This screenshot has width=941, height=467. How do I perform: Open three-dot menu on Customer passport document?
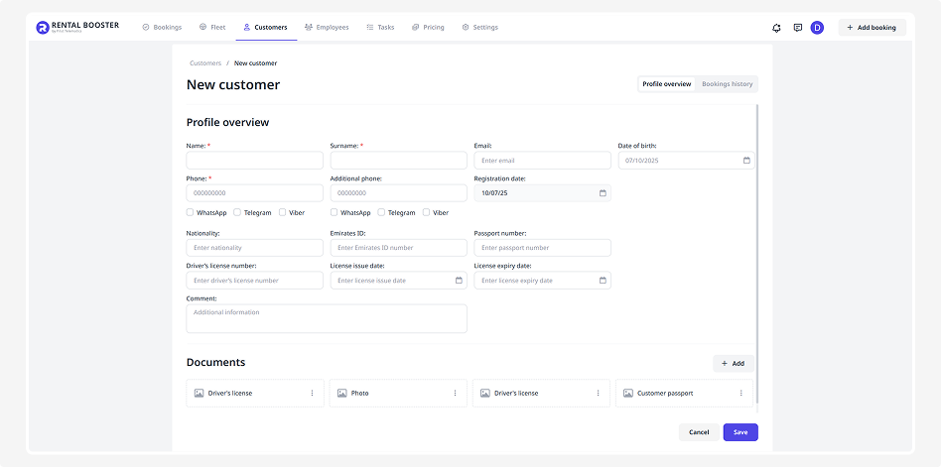tap(740, 394)
